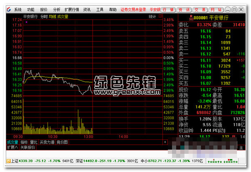
Task: Click 卖一 price 16.12
Action: pos(206,54)
